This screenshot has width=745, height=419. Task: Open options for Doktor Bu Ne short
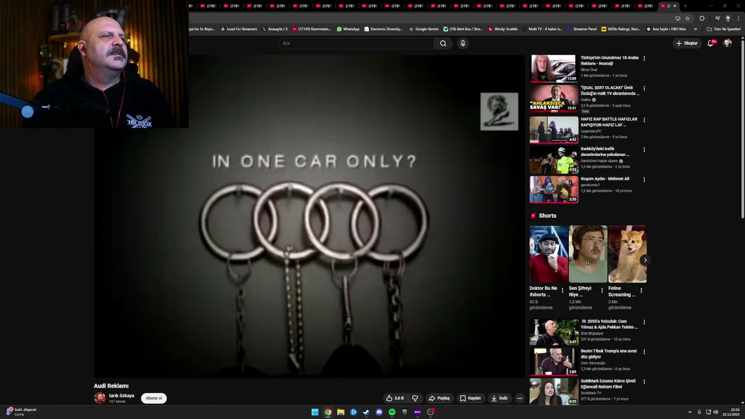[x=562, y=290]
